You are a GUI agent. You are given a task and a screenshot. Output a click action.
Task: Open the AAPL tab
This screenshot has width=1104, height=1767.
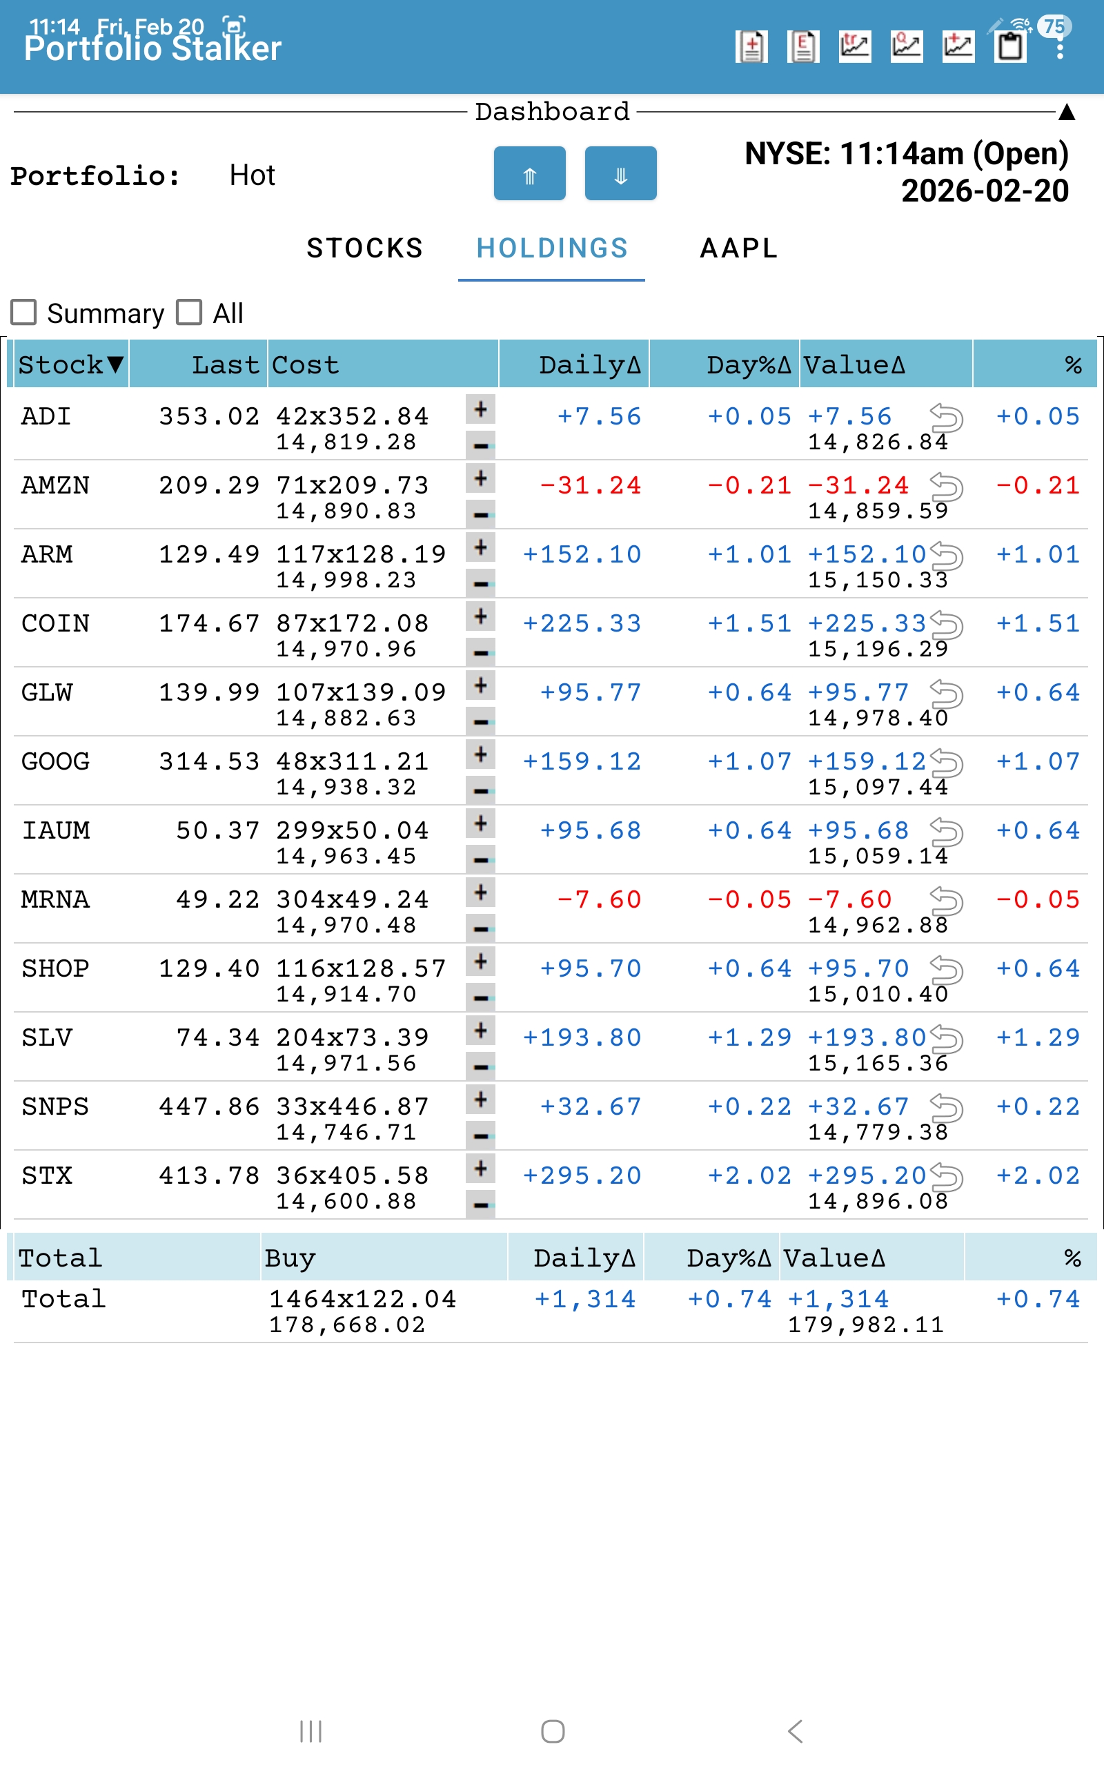pyautogui.click(x=739, y=248)
